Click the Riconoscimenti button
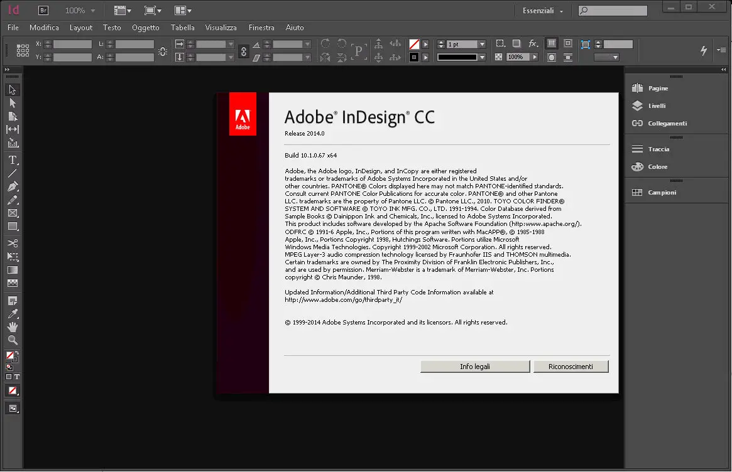732x472 pixels. [571, 367]
